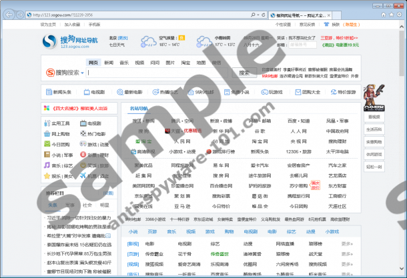Click the 特价旅游 discount travel icon
The height and width of the screenshot is (278, 407).
[344, 92]
